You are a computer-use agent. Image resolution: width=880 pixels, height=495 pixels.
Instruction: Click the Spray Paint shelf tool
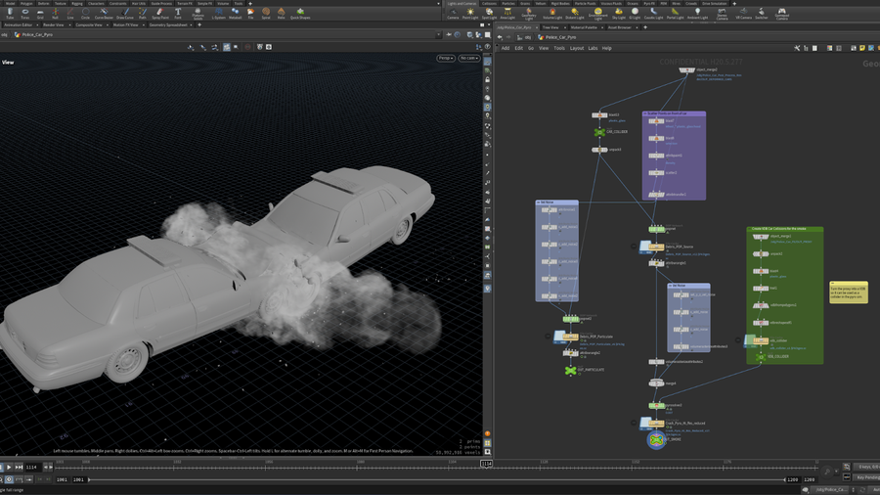pyautogui.click(x=158, y=14)
